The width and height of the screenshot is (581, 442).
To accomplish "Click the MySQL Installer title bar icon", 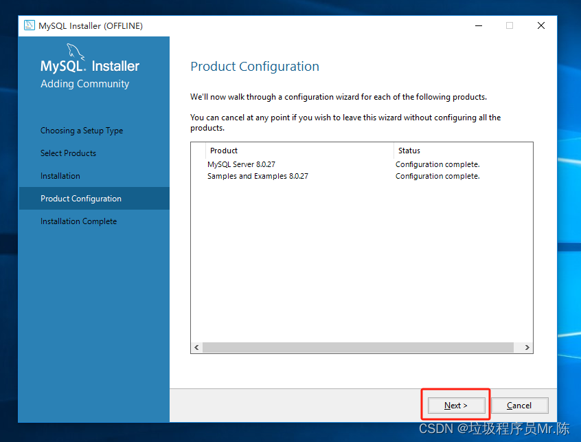I will 30,25.
